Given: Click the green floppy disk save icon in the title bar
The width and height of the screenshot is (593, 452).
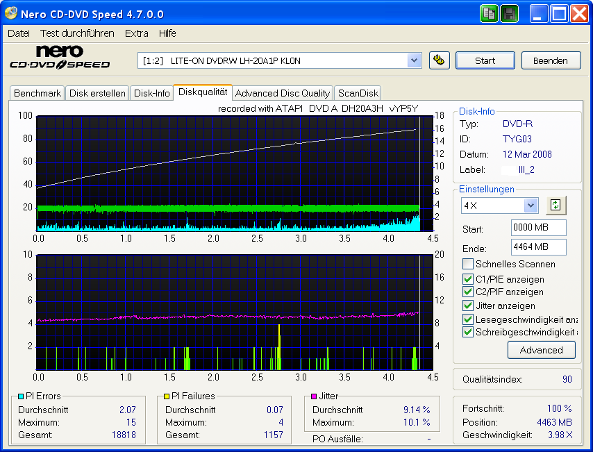Looking at the screenshot, I should click(x=509, y=13).
